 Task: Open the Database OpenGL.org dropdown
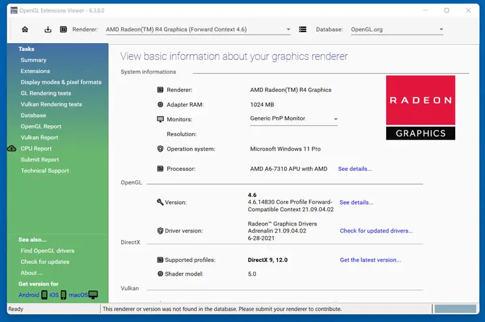click(x=397, y=30)
